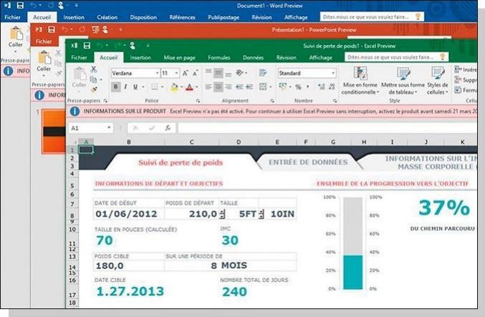Toggle center horizontal alignment

pyautogui.click(x=219, y=87)
